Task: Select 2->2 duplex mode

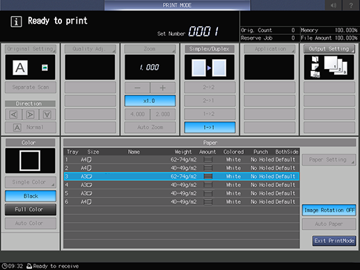Action: click(210, 88)
